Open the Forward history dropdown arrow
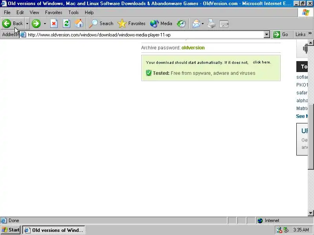Image resolution: width=314 pixels, height=235 pixels. tap(45, 23)
